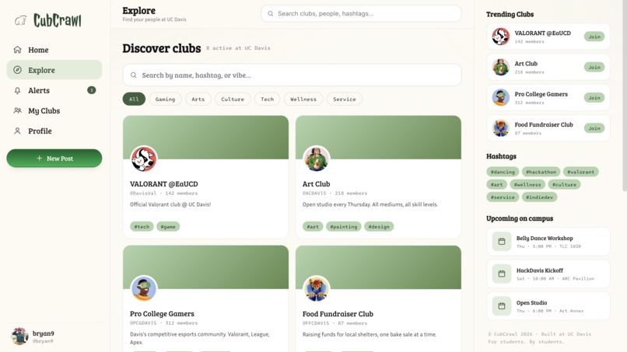Click the #valorant hashtag
627x352 pixels.
(x=580, y=172)
